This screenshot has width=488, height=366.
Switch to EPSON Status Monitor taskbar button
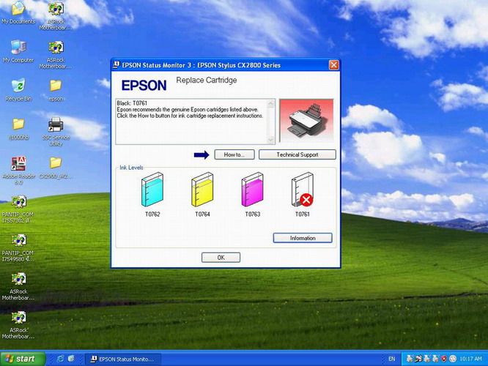122,359
